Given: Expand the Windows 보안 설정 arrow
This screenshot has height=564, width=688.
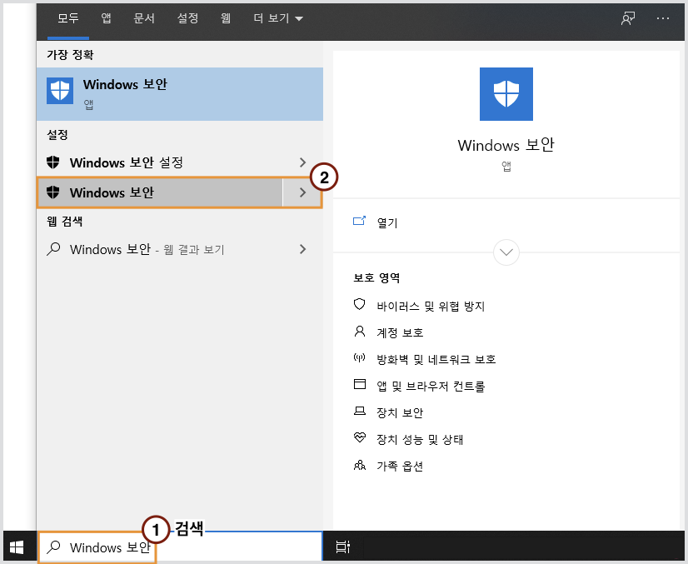Looking at the screenshot, I should (302, 162).
